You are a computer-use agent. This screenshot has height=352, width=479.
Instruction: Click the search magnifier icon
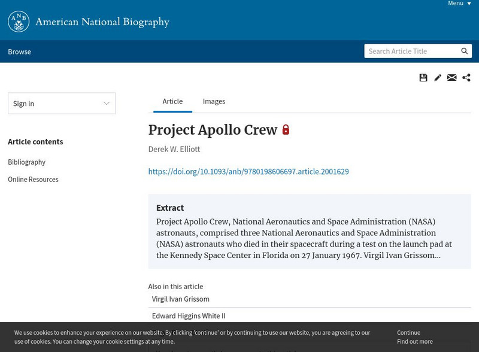coord(465,51)
